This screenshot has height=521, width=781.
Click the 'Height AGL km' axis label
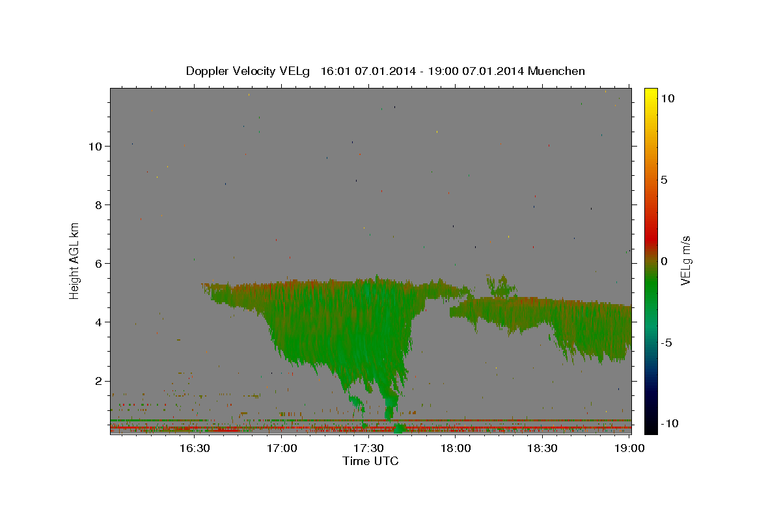point(75,260)
